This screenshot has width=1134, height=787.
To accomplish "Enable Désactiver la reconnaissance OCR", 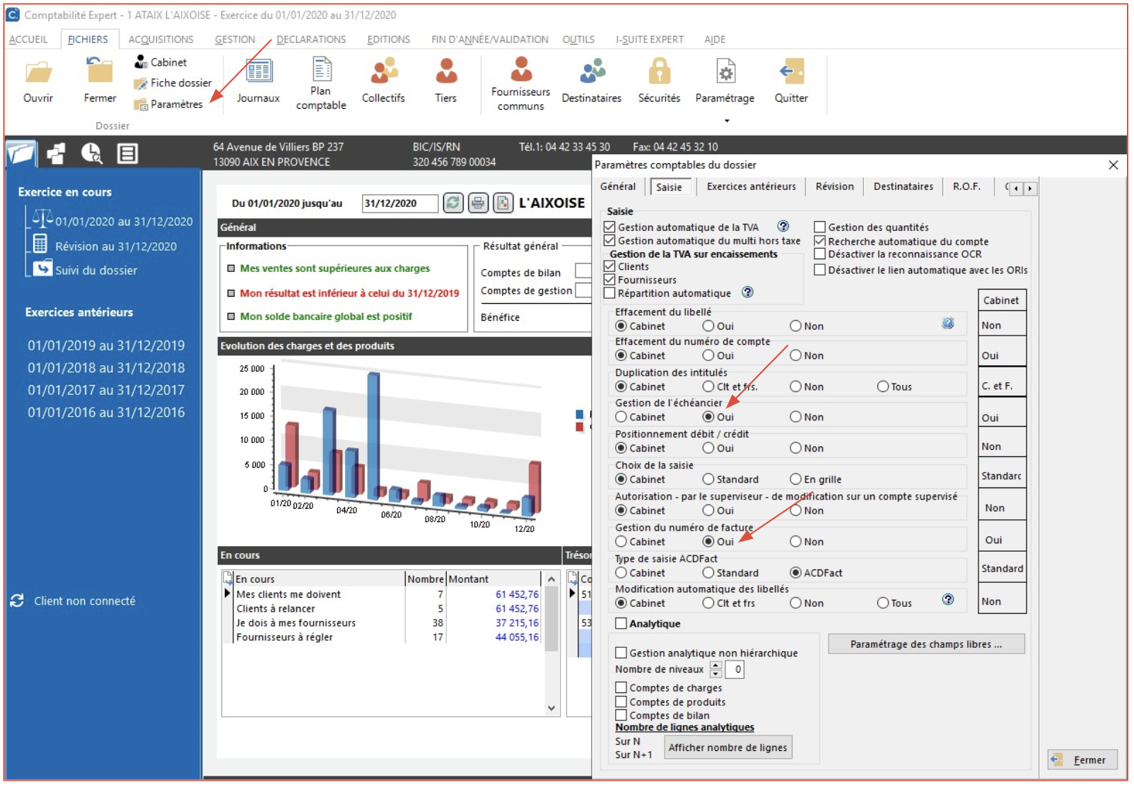I will point(820,254).
